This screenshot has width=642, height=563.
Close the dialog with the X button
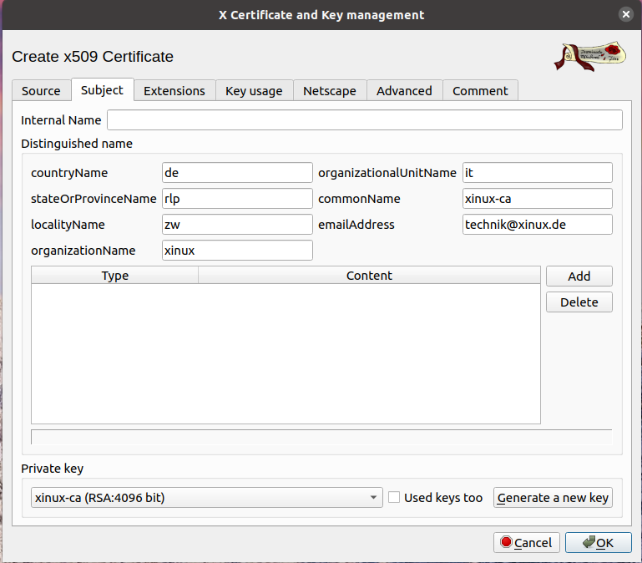[x=624, y=15]
